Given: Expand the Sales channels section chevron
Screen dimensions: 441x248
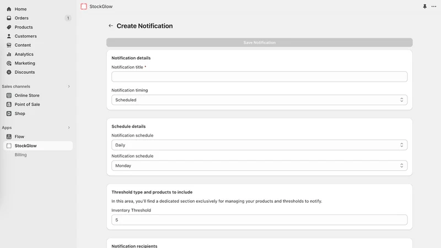Looking at the screenshot, I should pyautogui.click(x=68, y=87).
